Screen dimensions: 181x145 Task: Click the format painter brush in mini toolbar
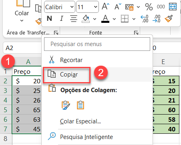pos(169,19)
